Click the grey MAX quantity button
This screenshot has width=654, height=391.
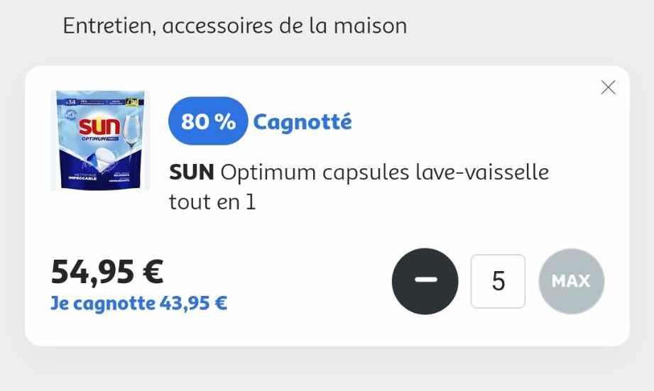tap(571, 281)
